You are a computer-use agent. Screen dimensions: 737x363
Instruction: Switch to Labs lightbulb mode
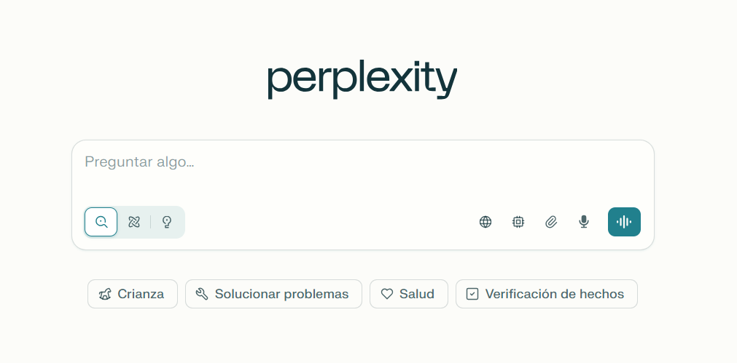pos(167,222)
